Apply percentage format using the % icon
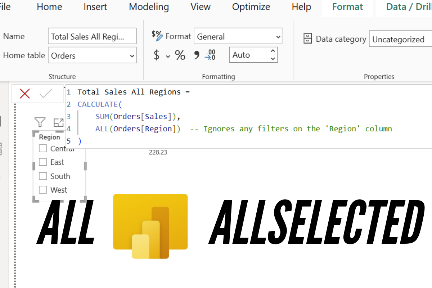 [180, 55]
